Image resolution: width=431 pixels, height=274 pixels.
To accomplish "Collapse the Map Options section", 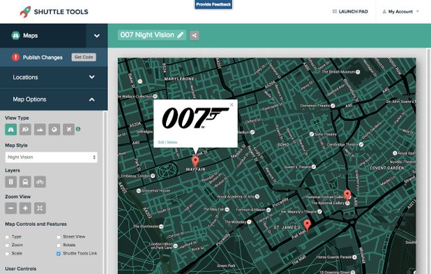I will (x=54, y=99).
